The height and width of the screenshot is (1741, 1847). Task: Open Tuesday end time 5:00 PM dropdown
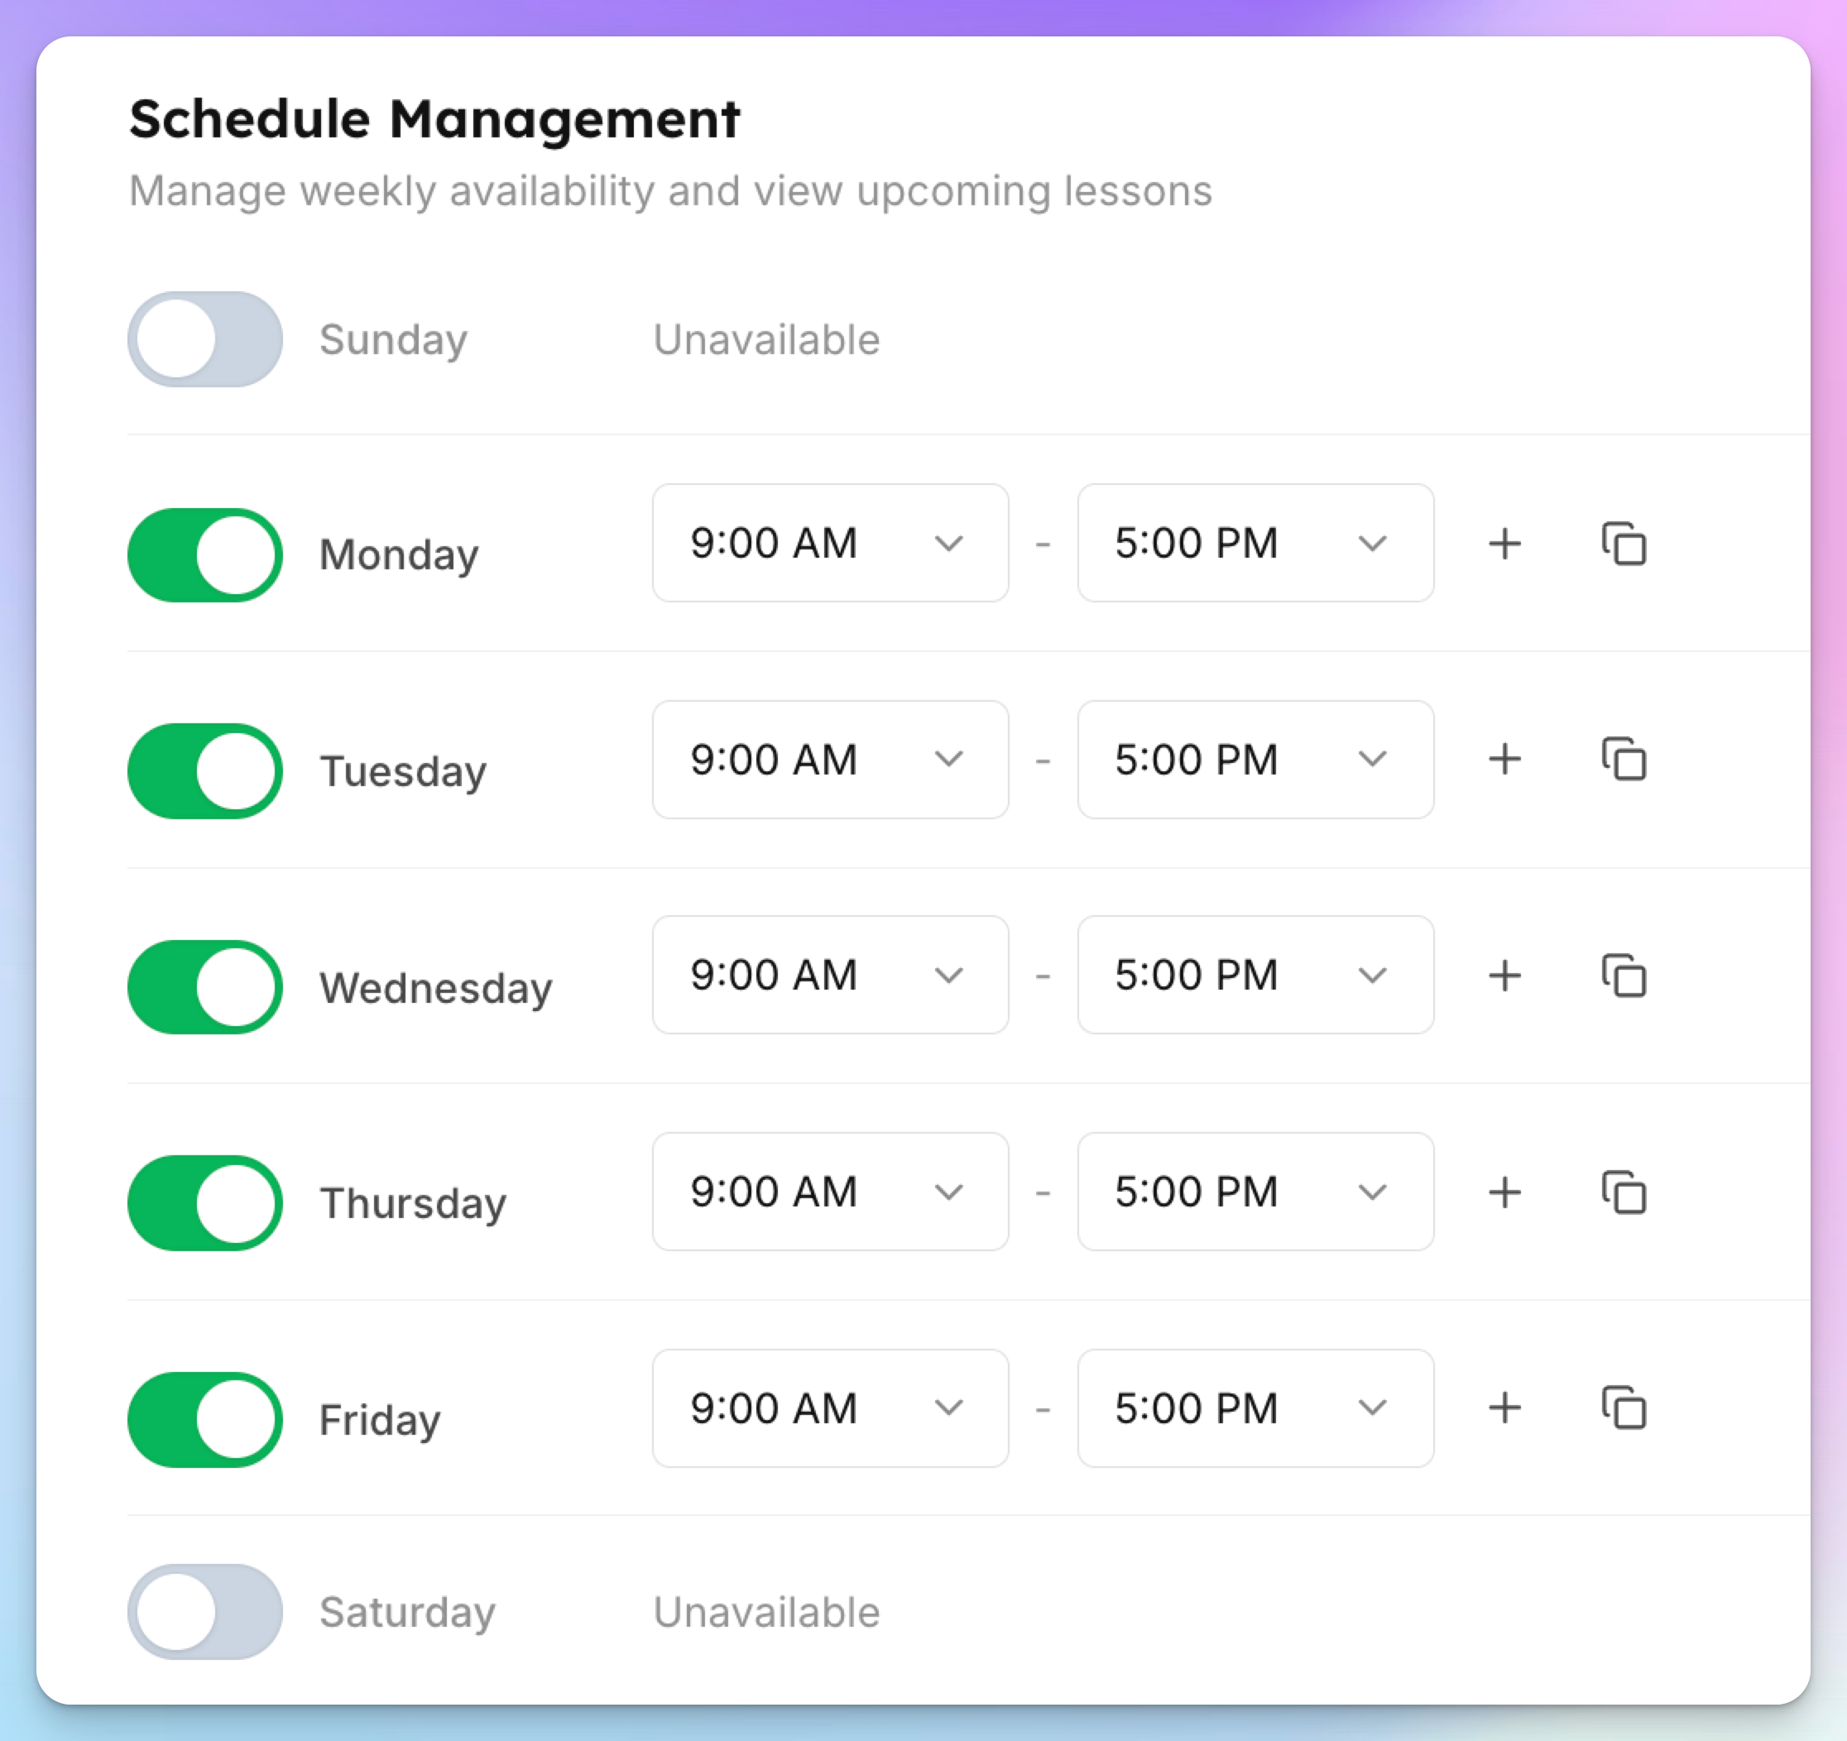click(x=1255, y=759)
